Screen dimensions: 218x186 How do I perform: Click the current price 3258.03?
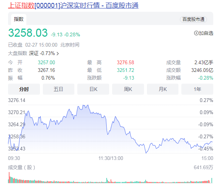(x=28, y=33)
